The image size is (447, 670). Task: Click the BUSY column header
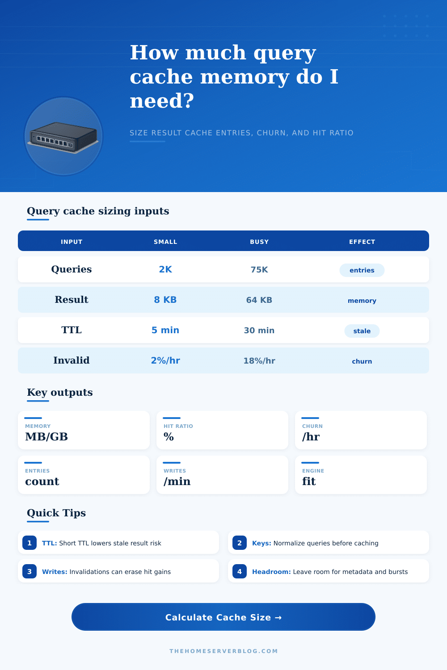click(x=259, y=242)
